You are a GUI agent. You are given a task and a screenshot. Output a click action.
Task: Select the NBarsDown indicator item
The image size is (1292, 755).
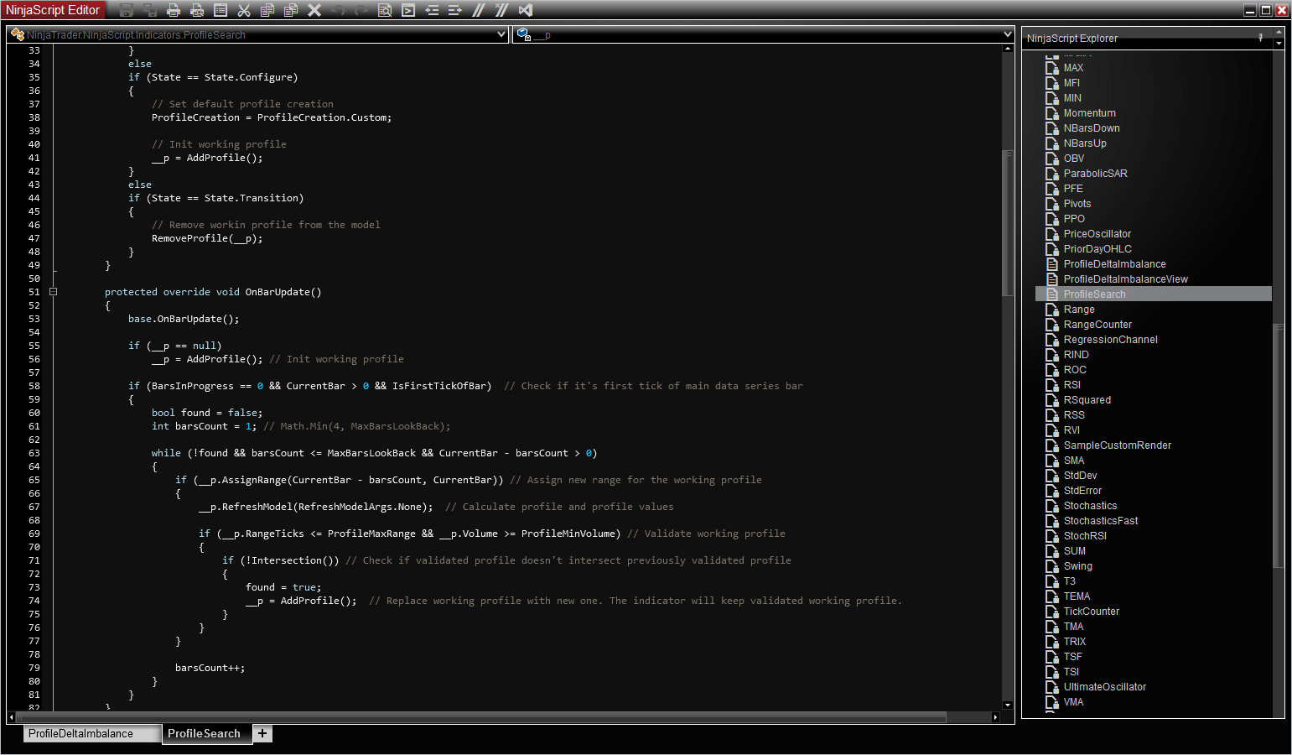[1091, 128]
